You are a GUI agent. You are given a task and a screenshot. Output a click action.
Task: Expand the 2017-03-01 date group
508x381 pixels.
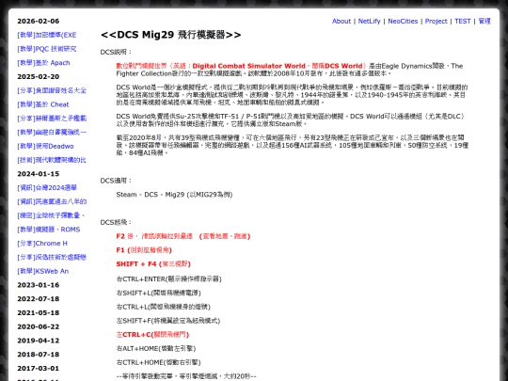tap(39, 369)
